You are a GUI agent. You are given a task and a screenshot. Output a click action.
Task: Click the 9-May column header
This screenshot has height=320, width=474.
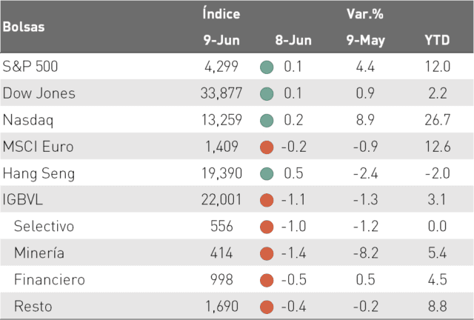click(365, 41)
